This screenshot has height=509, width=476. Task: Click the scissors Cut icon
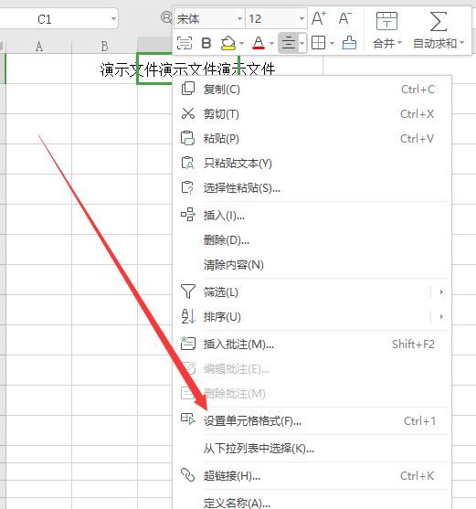[188, 113]
